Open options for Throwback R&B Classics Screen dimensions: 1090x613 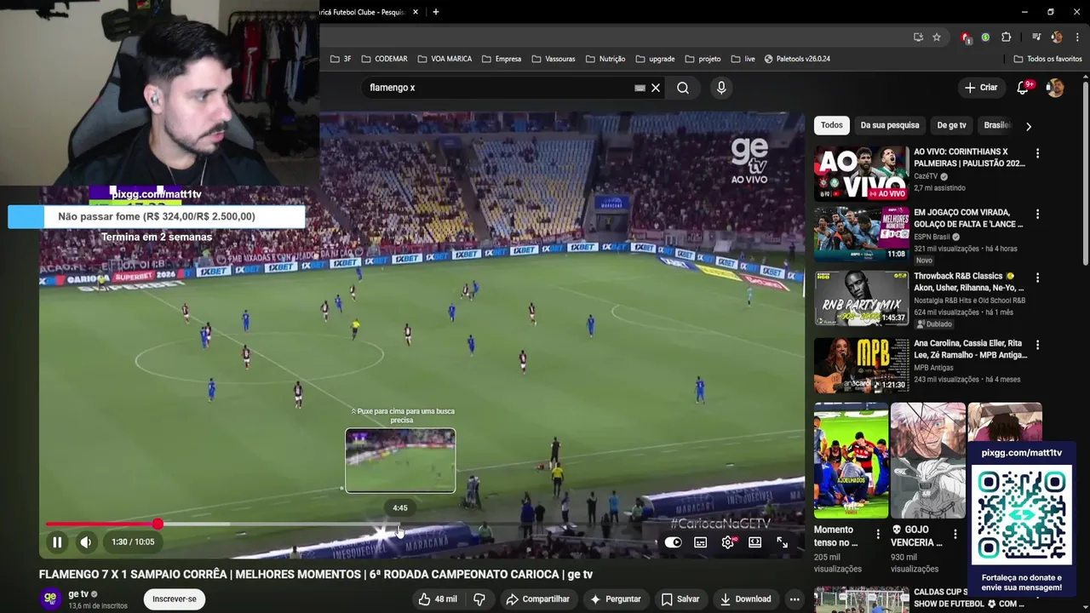click(1037, 278)
